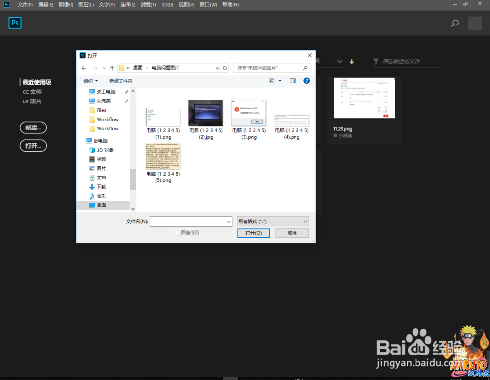The height and width of the screenshot is (380, 490).
Task: Click the Back arrow in Open dialog
Action: click(84, 68)
